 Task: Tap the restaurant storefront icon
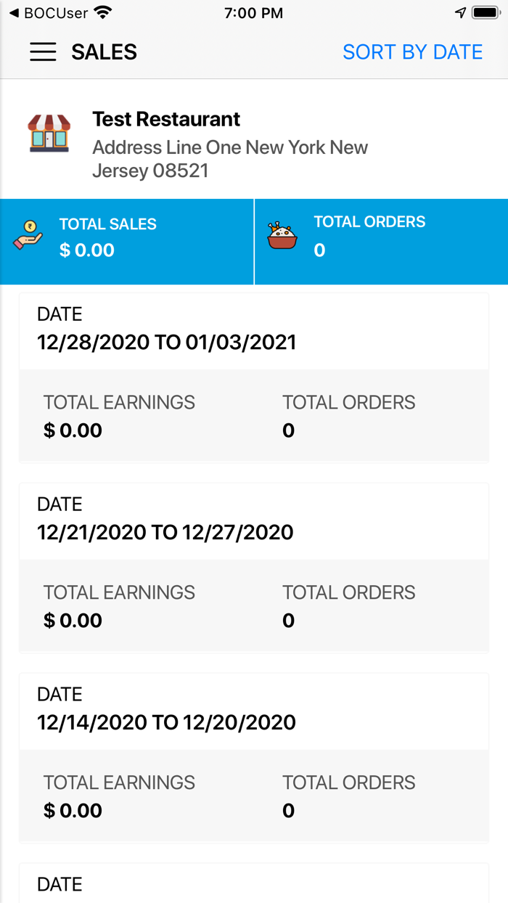[49, 134]
